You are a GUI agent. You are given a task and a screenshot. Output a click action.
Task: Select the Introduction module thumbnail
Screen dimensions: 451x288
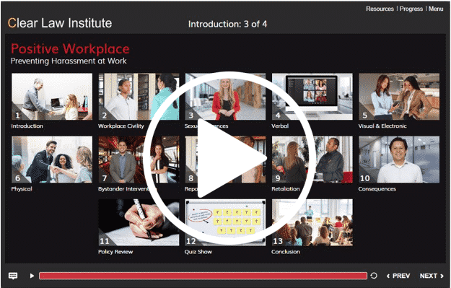[x=52, y=97]
